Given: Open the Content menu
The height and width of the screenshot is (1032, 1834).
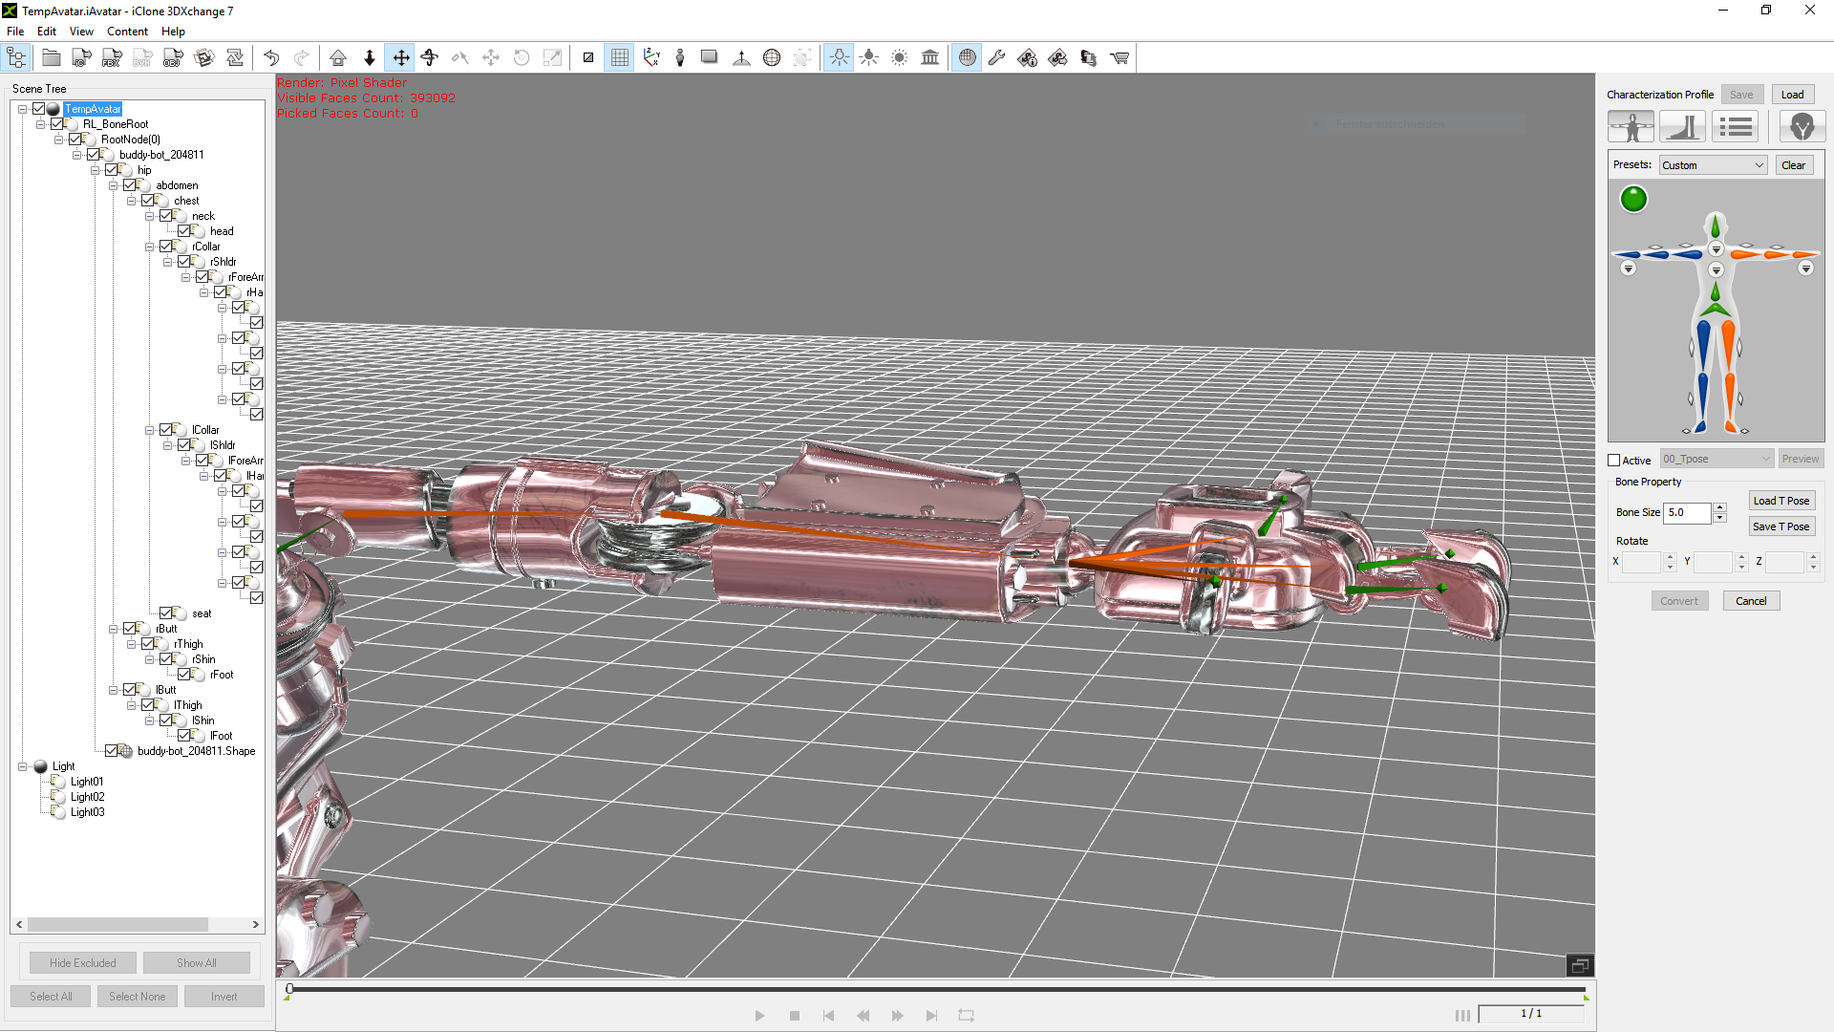Looking at the screenshot, I should (x=127, y=32).
